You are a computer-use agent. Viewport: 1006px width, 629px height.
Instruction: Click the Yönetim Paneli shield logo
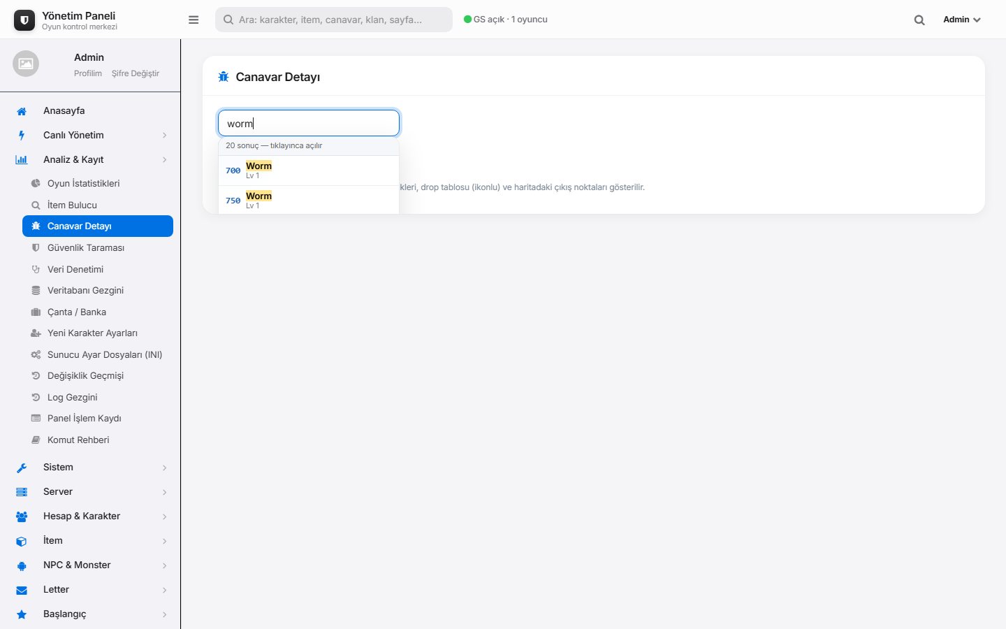[x=24, y=20]
